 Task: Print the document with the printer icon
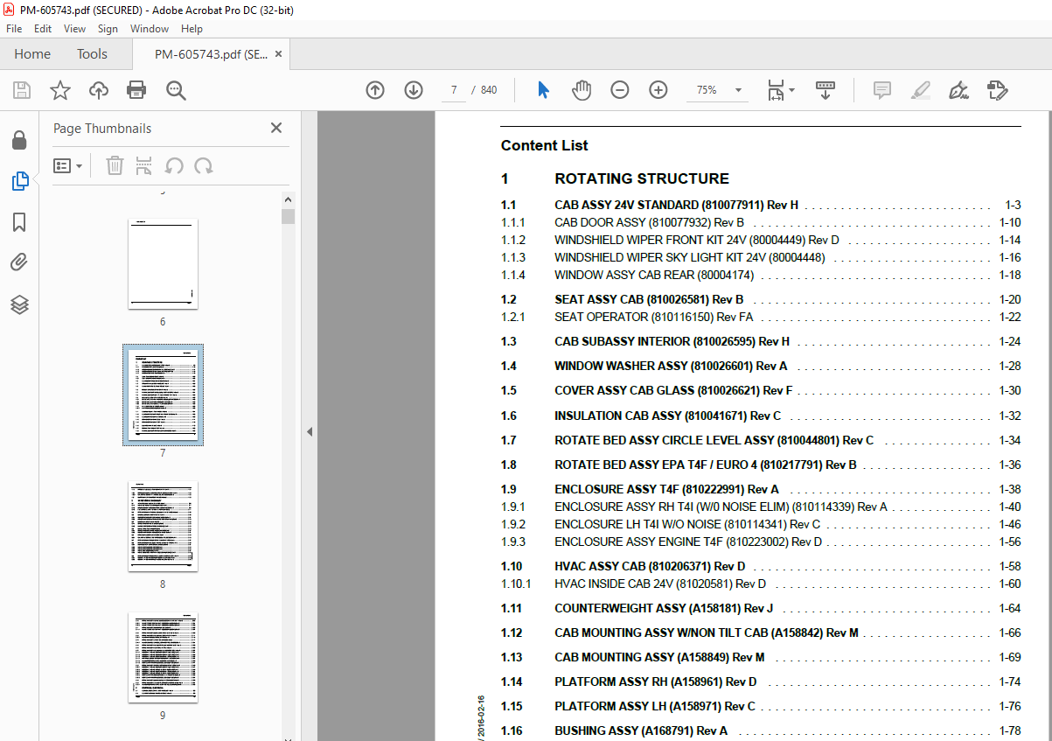[136, 90]
